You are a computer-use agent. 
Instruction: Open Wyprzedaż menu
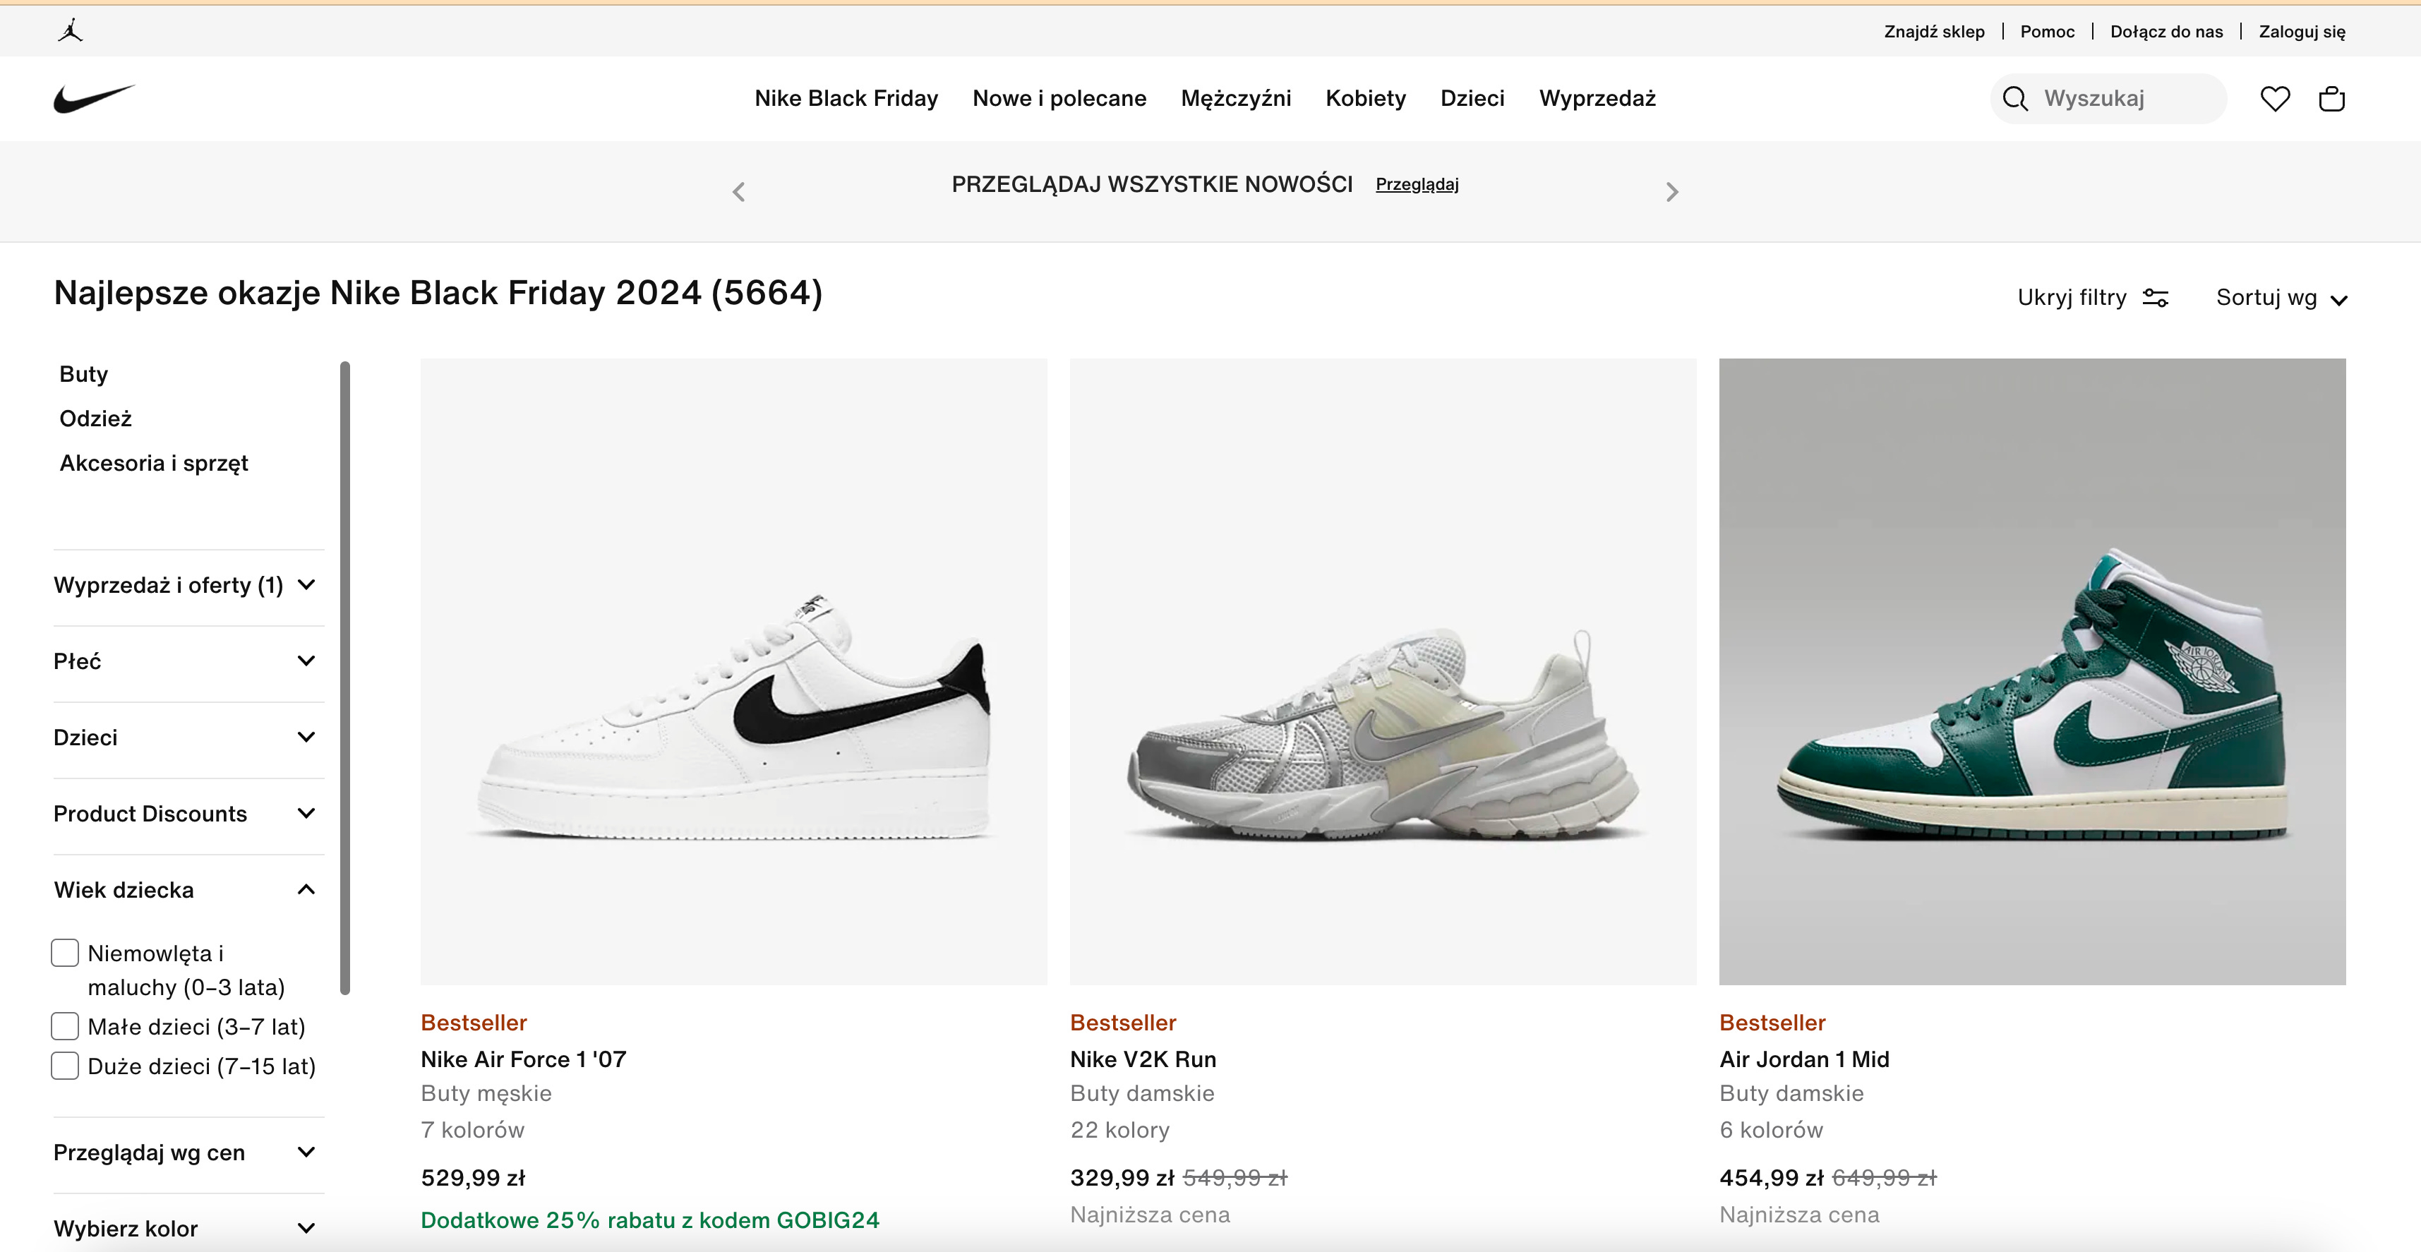tap(1597, 99)
